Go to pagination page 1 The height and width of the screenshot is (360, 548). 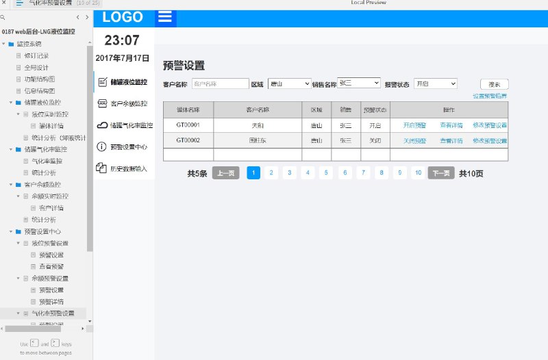[x=253, y=173]
